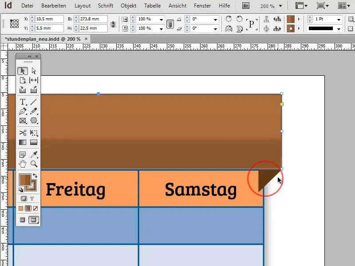This screenshot has height=266, width=355.
Task: Set formatting affects text
Action: [x=32, y=199]
